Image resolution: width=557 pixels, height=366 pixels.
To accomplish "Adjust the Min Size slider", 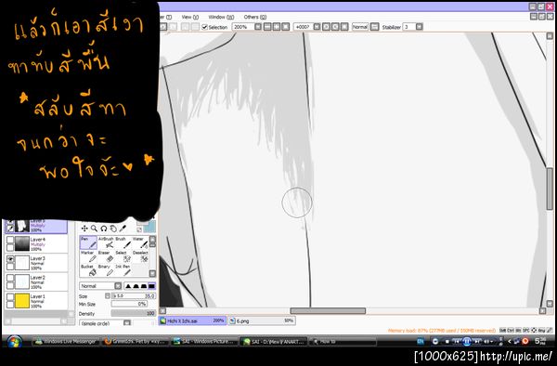I will (129, 304).
